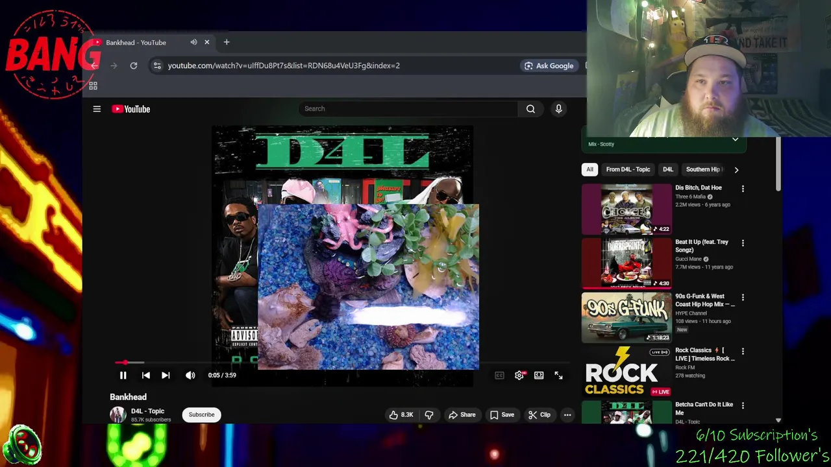The image size is (831, 467).
Task: Clip the Bankhead video
Action: [539, 414]
